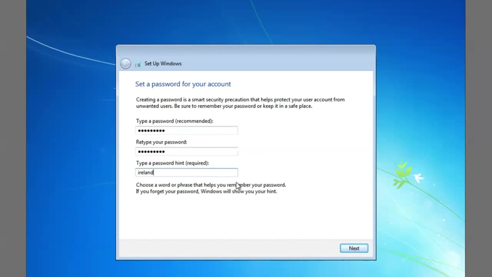Screen dimensions: 492x277
Task: Click the label Type a password hint (required):
Action: pos(173,163)
